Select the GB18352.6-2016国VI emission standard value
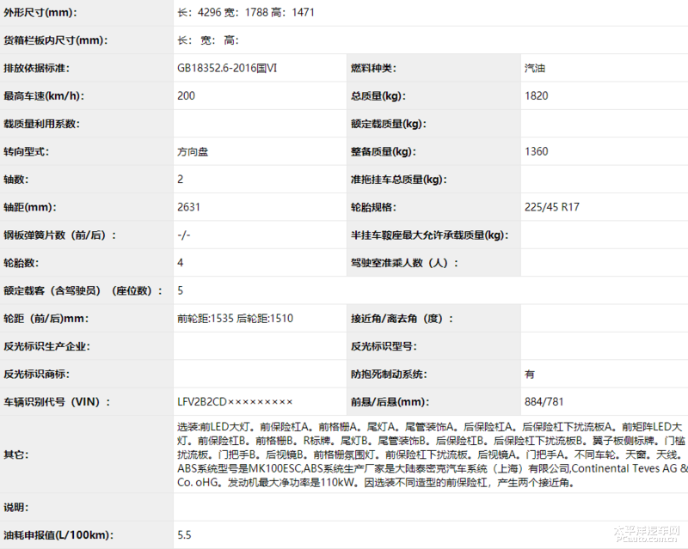The height and width of the screenshot is (549, 688). coord(227,69)
